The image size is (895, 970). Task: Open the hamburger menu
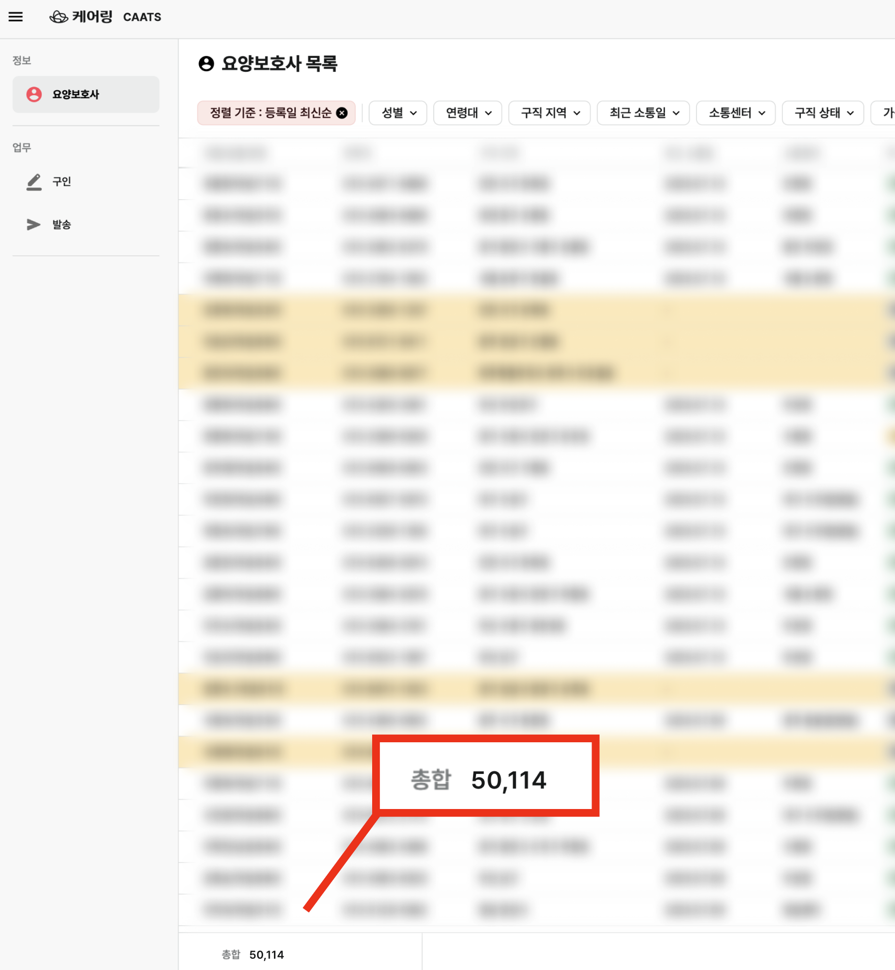click(x=16, y=17)
